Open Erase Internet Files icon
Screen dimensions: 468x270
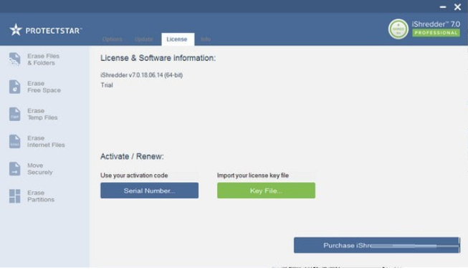point(14,141)
